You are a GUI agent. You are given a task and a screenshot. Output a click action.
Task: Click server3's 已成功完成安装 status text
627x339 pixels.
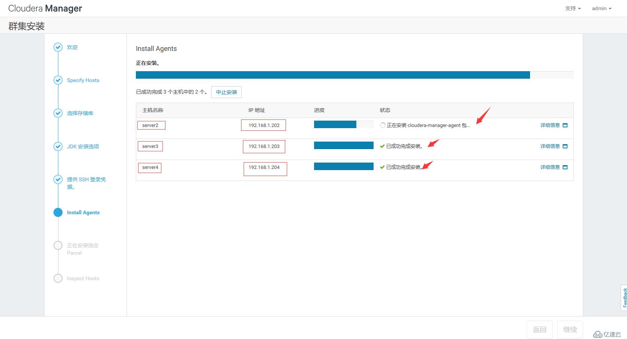[405, 146]
